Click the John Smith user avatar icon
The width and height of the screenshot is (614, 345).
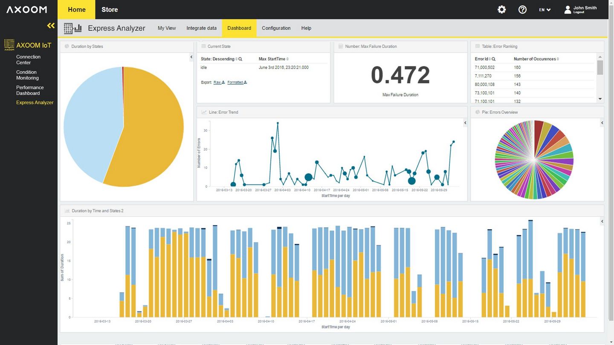[x=568, y=9]
